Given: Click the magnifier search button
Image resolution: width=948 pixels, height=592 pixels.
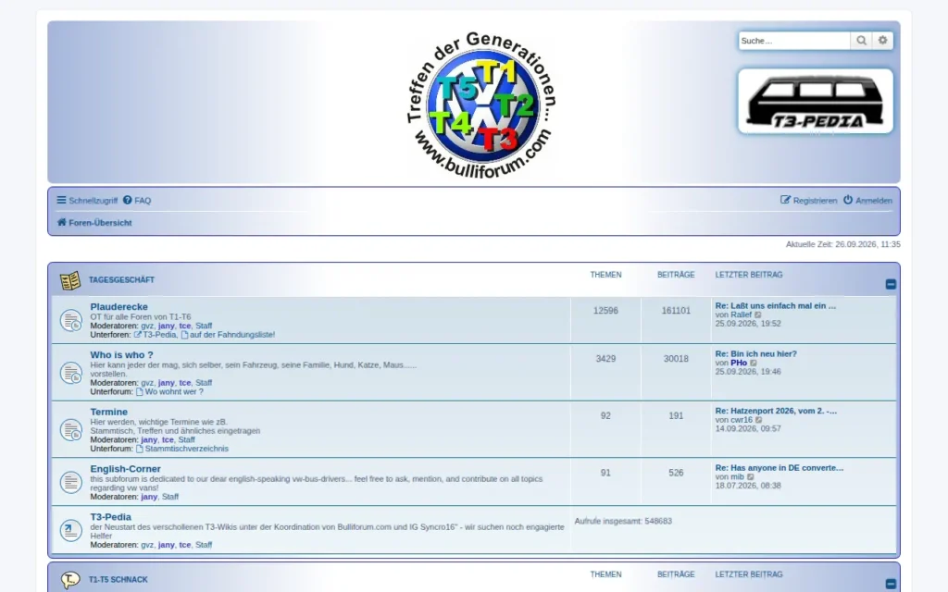Looking at the screenshot, I should coord(861,41).
